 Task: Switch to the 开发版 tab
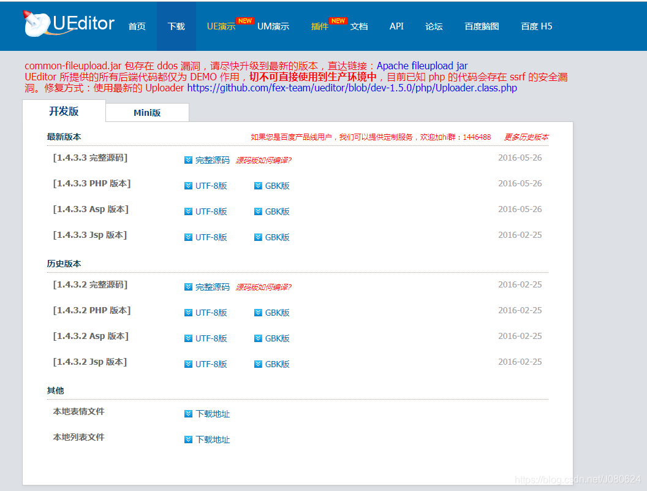64,111
